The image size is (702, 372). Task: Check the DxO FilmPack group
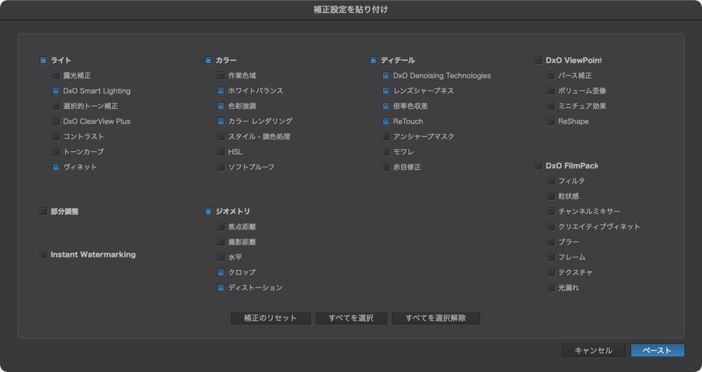coord(538,166)
